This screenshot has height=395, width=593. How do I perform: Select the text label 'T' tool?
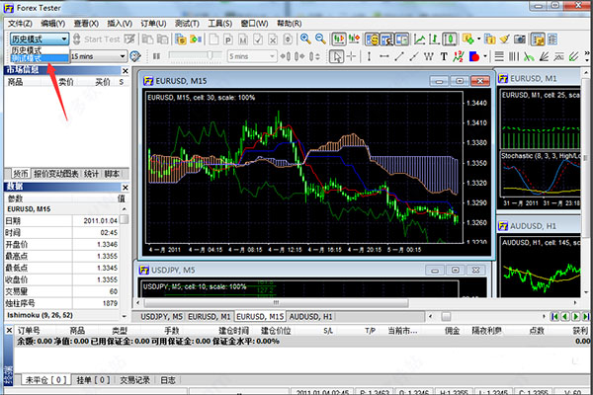444,56
